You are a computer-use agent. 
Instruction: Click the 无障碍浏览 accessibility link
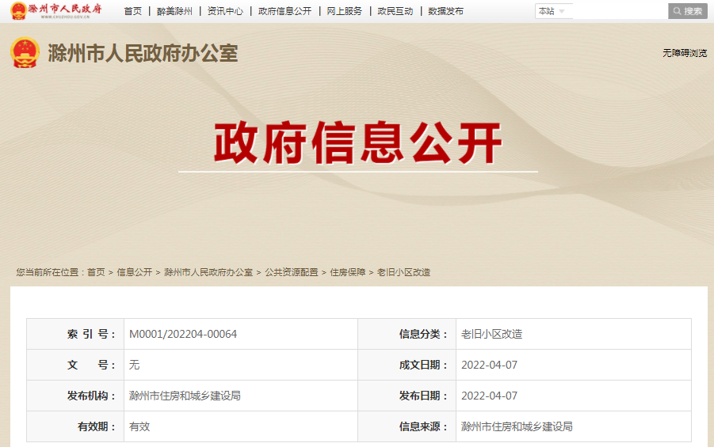[685, 53]
